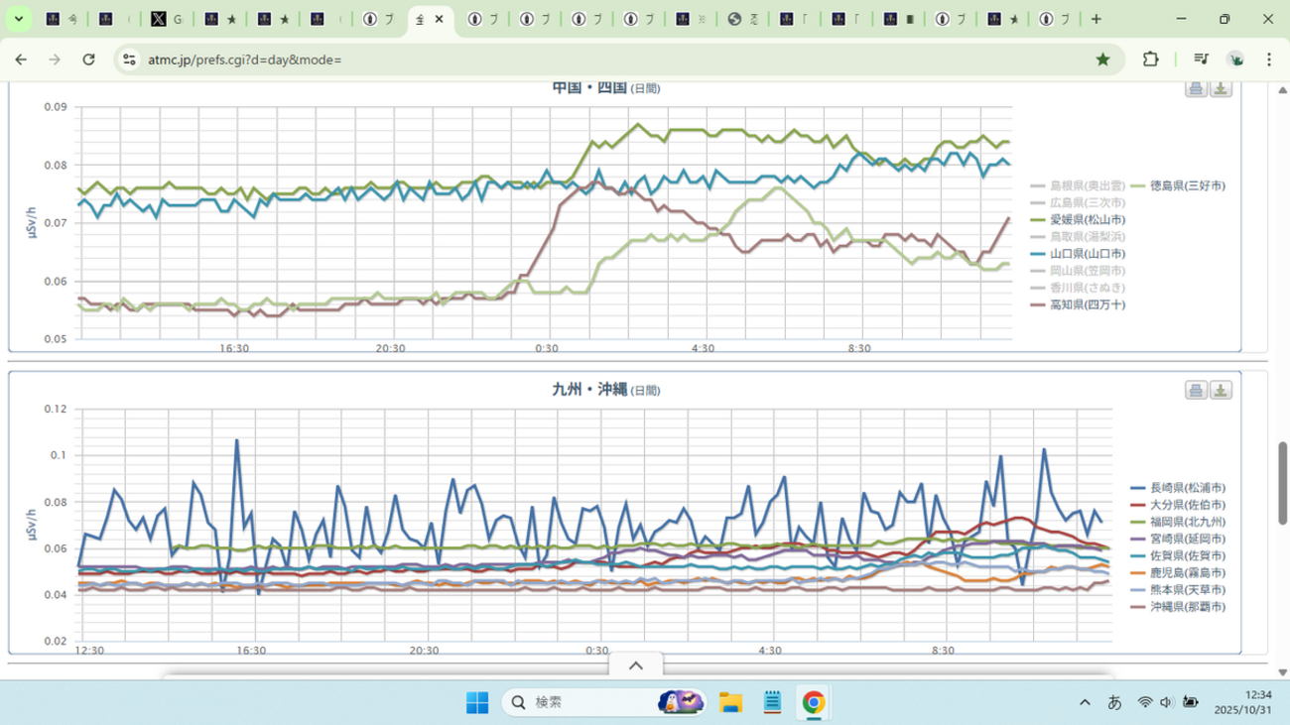
Task: Click the Chugoku-Shikoku chart print icon
Action: click(1196, 89)
